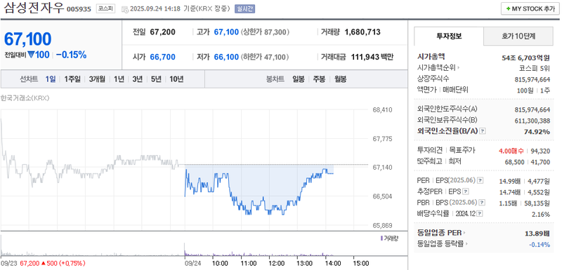Switch to the 호가10단계 tab
This screenshot has height=270, width=562.
point(518,36)
